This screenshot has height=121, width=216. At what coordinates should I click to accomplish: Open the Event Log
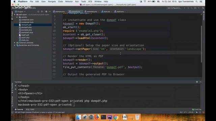(196, 110)
